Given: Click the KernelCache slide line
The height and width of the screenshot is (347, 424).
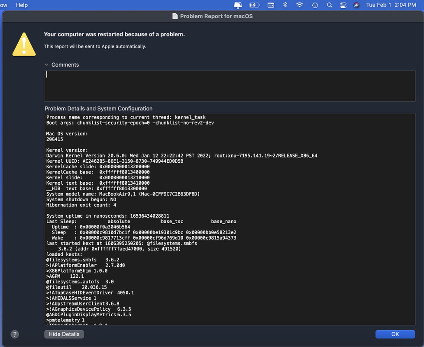Looking at the screenshot, I should (98, 167).
